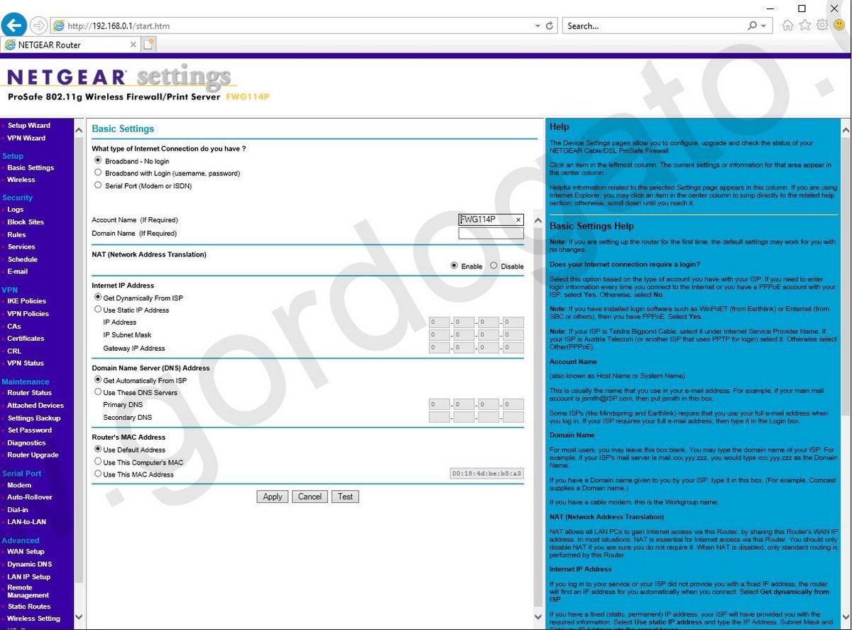
Task: Click the search magnifier icon
Action: 753,26
